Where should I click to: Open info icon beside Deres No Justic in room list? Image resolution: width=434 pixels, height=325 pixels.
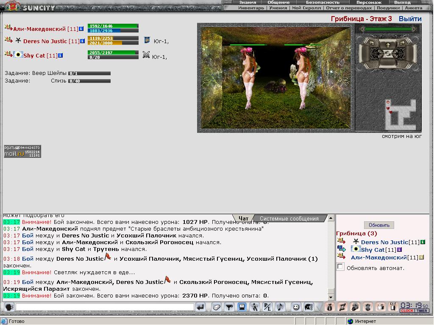coord(423,242)
